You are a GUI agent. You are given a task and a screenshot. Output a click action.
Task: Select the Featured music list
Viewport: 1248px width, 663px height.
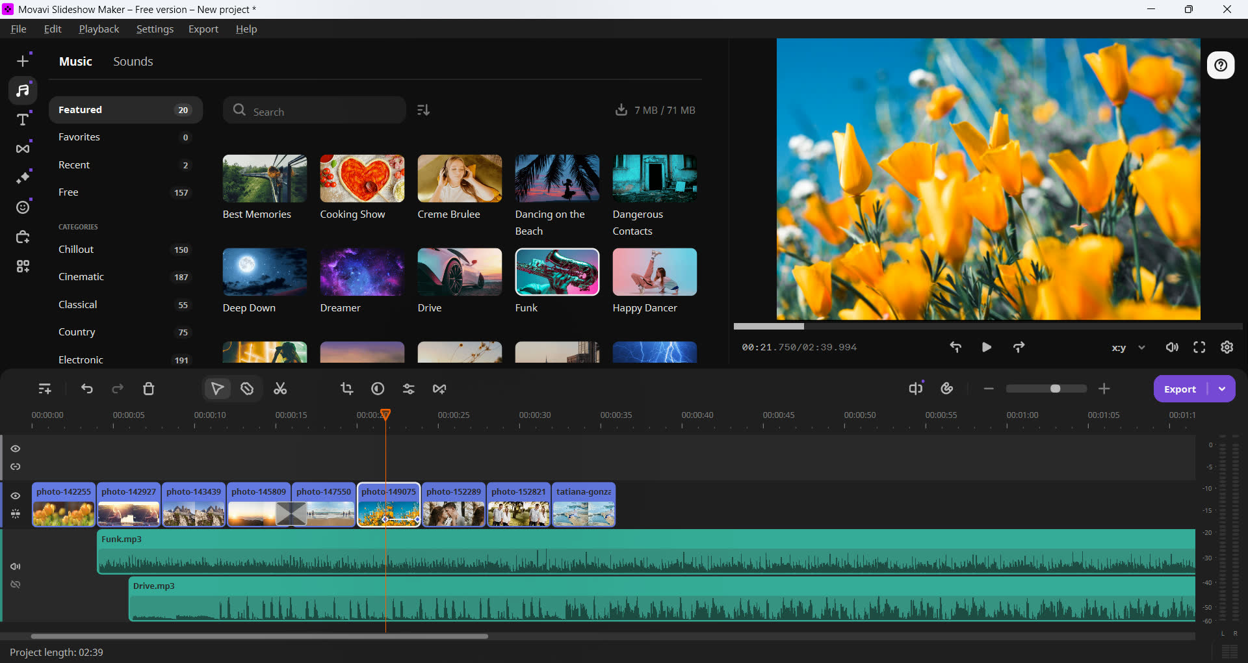click(x=125, y=110)
